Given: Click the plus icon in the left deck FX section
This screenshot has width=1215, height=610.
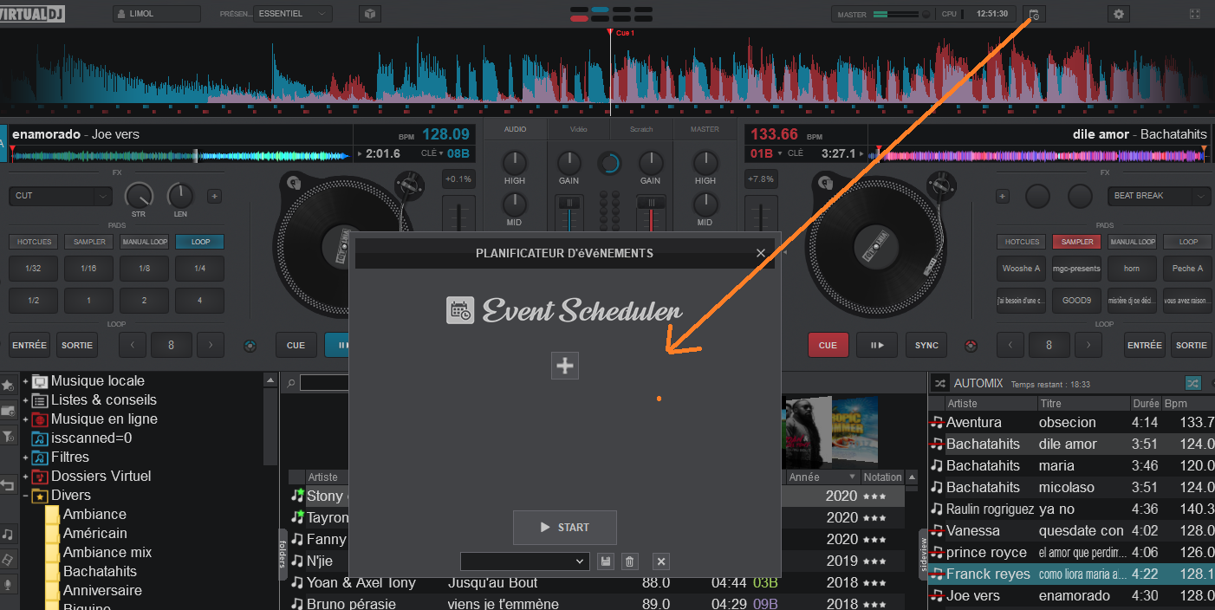Looking at the screenshot, I should (214, 196).
